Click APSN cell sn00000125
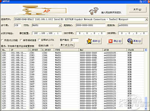The height and width of the screenshot is (111, 150). (x=110, y=101)
